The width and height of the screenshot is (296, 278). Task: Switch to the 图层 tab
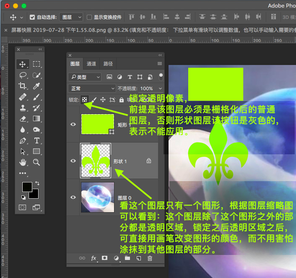click(x=75, y=64)
